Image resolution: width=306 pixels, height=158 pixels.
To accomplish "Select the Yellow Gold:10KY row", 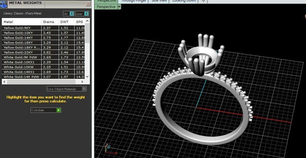I will (x=43, y=33).
